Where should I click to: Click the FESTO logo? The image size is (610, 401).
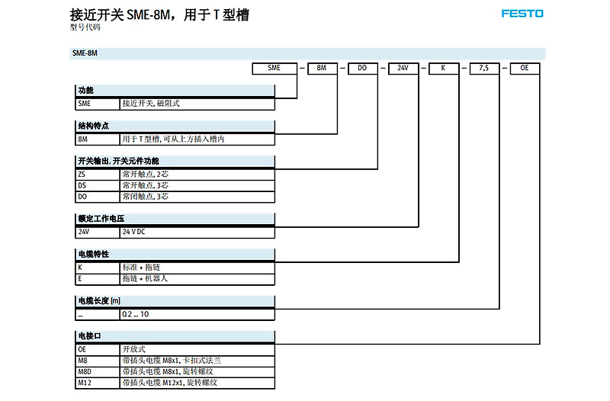coord(522,14)
